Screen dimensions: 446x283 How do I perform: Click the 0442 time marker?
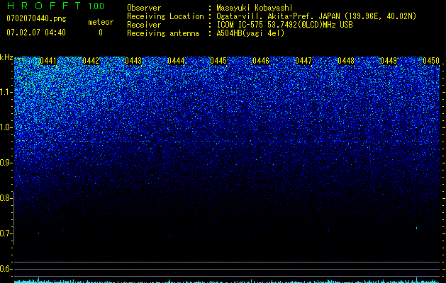pyautogui.click(x=91, y=61)
